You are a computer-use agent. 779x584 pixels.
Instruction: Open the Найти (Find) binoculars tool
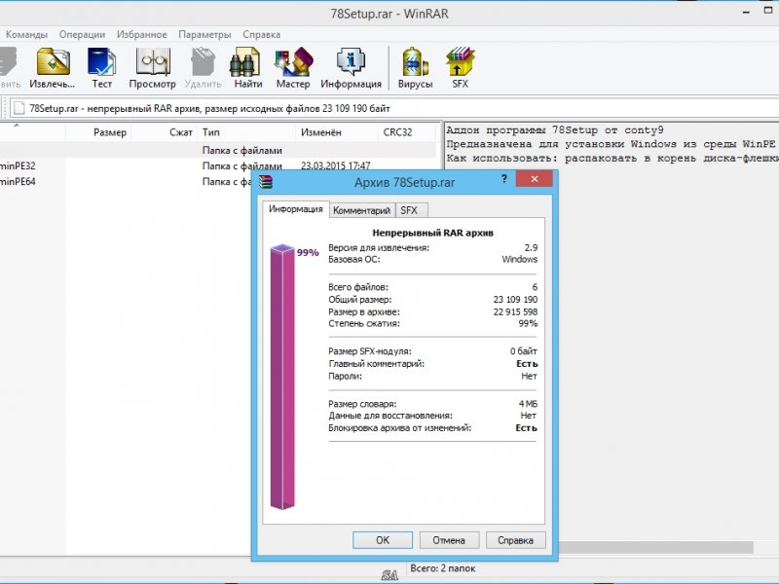point(248,68)
